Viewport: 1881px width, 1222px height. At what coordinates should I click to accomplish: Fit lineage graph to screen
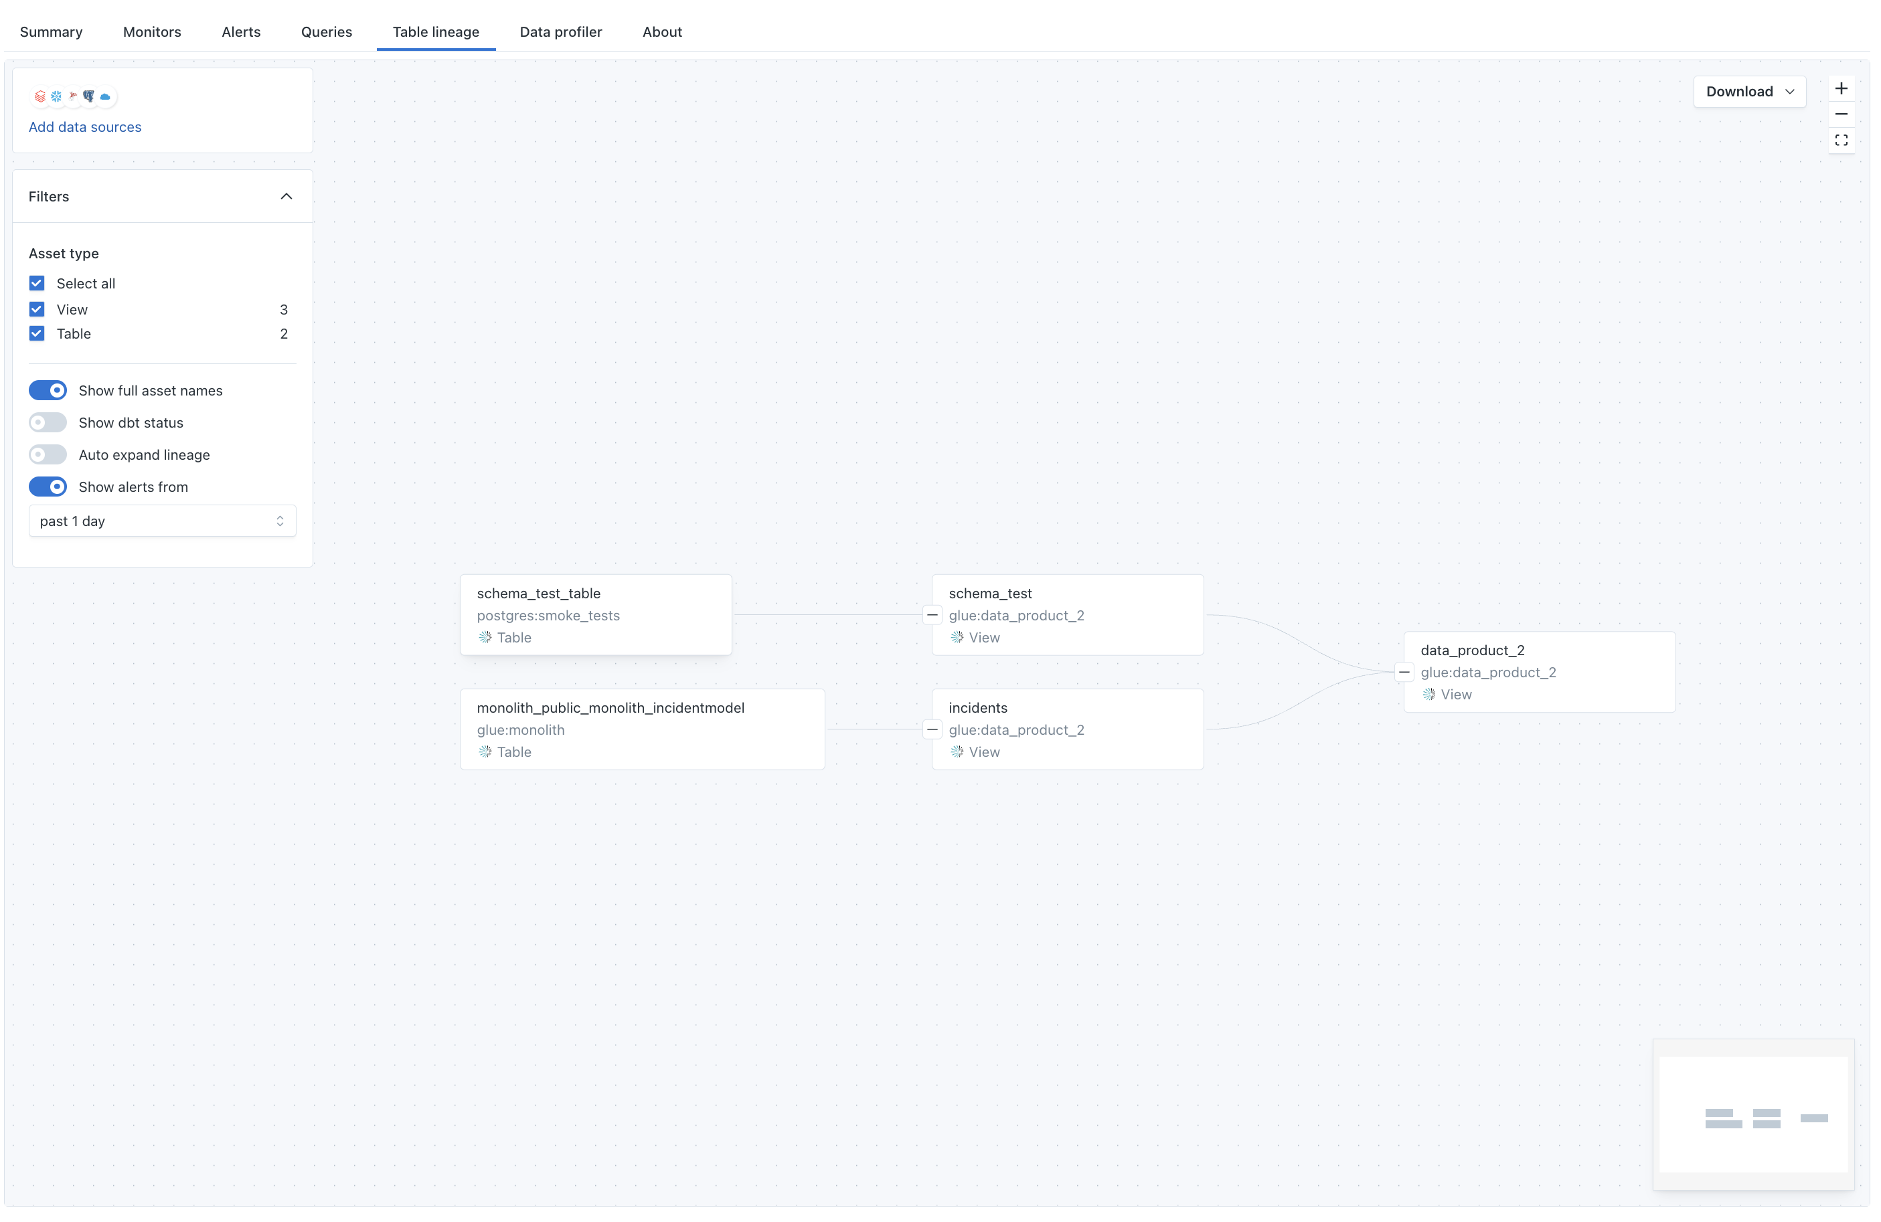pyautogui.click(x=1841, y=141)
